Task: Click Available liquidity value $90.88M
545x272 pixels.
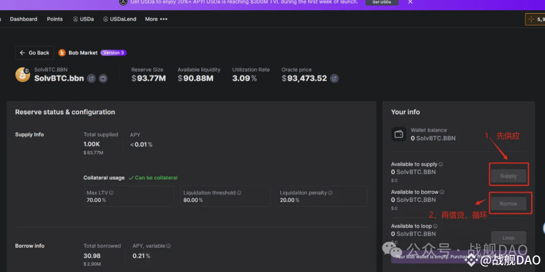Action: [x=195, y=79]
